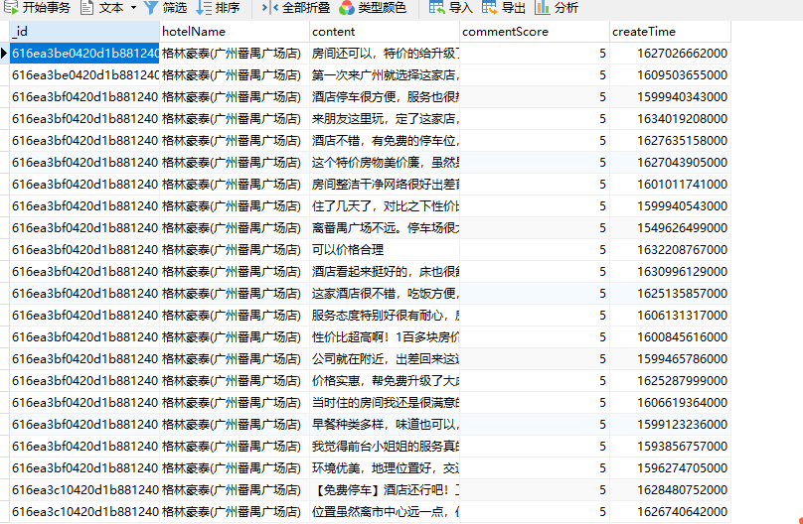
Task: Click the hotelName cell in the '可以价格合理' row
Action: click(235, 250)
